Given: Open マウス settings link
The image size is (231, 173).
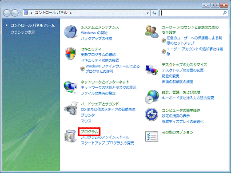Looking at the screenshot, I should [x=86, y=121].
